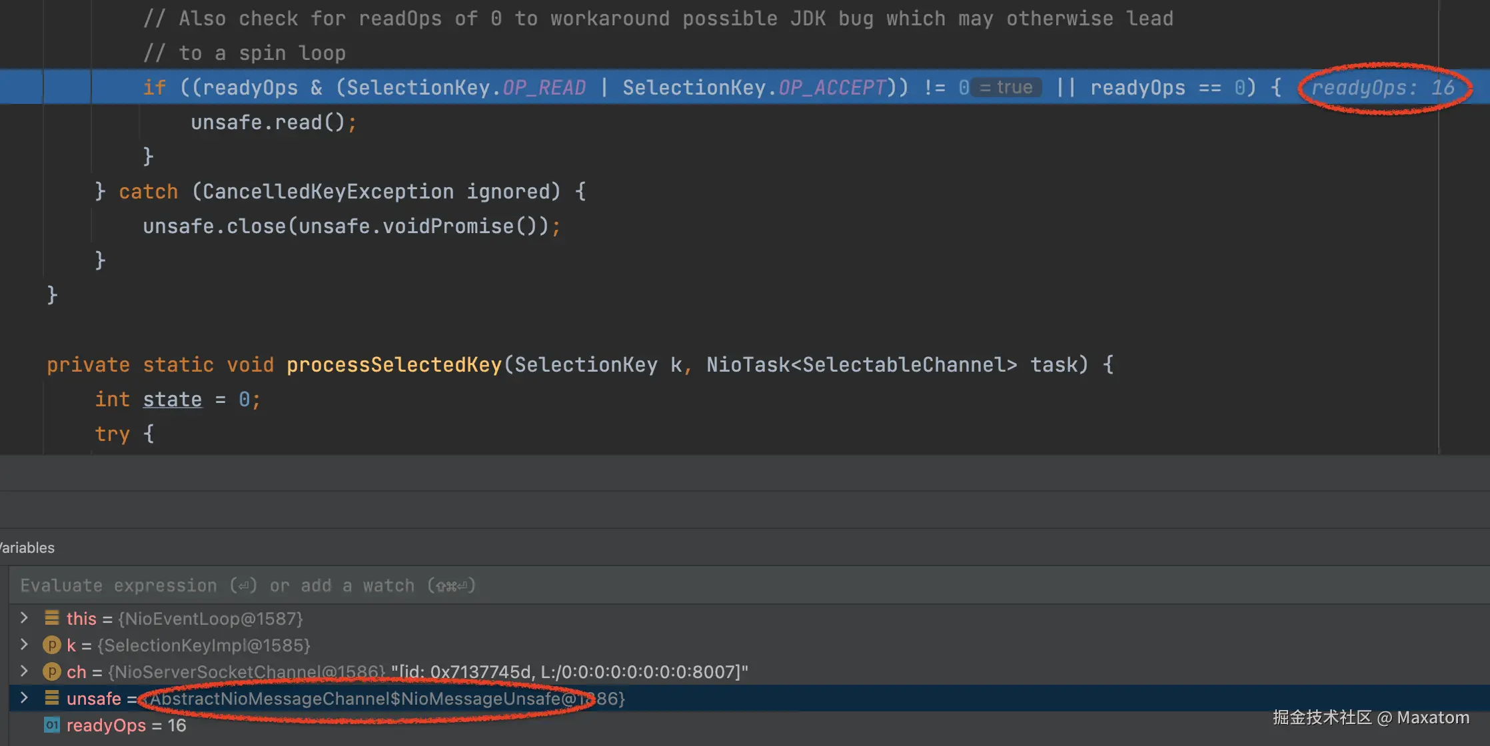Click the object icon beside "unsafe"
The width and height of the screenshot is (1490, 746).
(51, 698)
